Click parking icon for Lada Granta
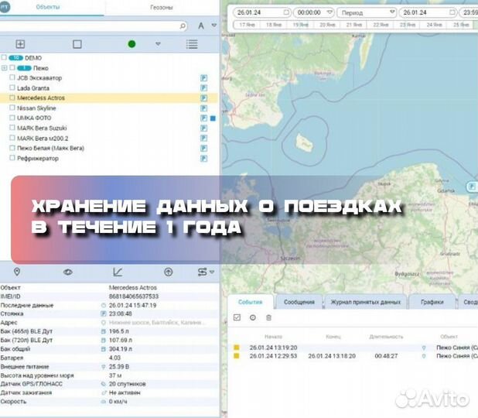The width and height of the screenshot is (478, 418). [x=204, y=88]
